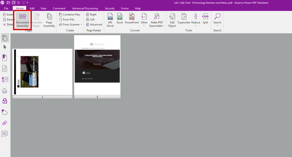This screenshot has width=292, height=157.
Task: Open the Comment ribbon tab
Action: click(59, 8)
